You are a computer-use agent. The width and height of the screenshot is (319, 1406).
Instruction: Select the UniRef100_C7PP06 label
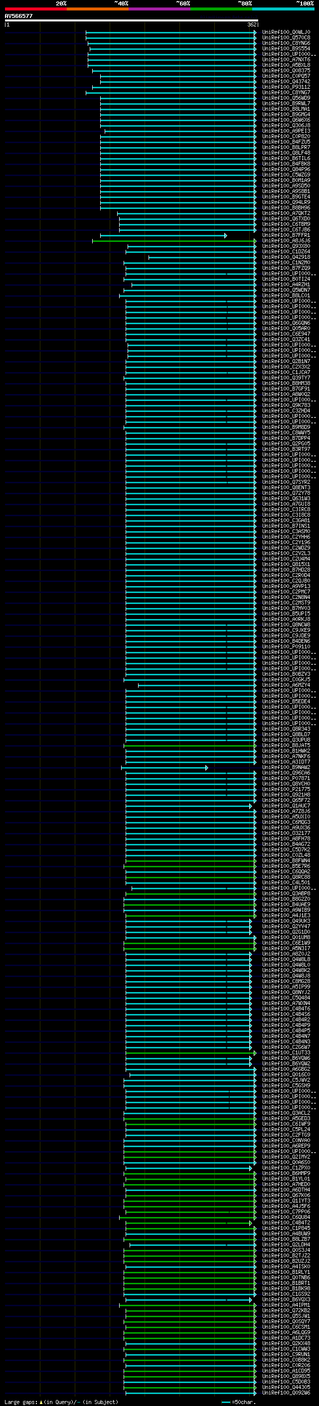click(x=286, y=1212)
